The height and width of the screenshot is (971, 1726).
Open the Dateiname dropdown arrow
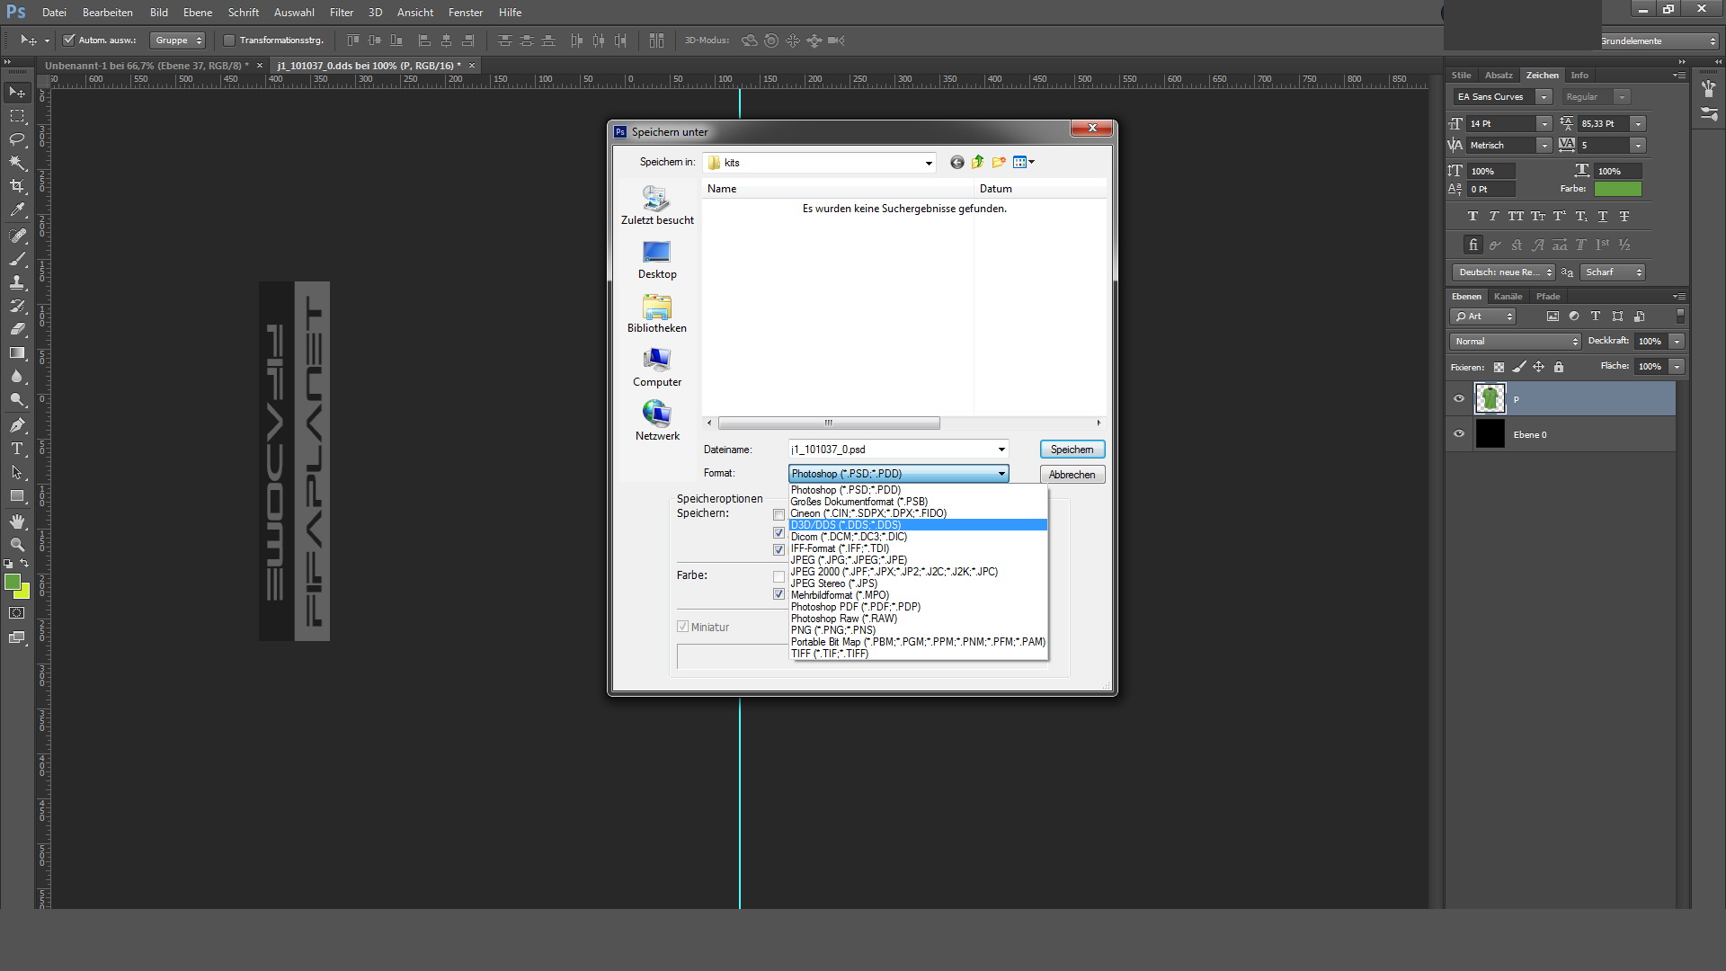point(1001,450)
